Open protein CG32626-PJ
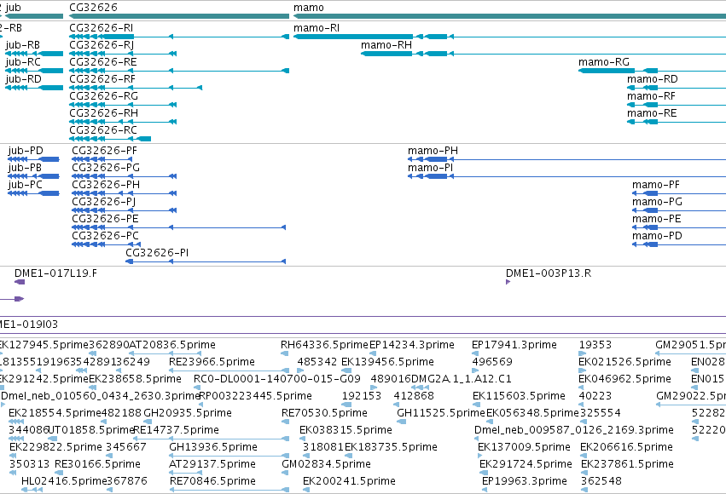The height and width of the screenshot is (494, 726). click(x=104, y=202)
